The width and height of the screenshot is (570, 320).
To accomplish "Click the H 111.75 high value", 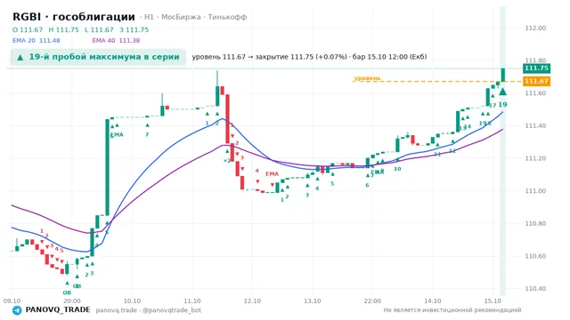I will click(63, 29).
